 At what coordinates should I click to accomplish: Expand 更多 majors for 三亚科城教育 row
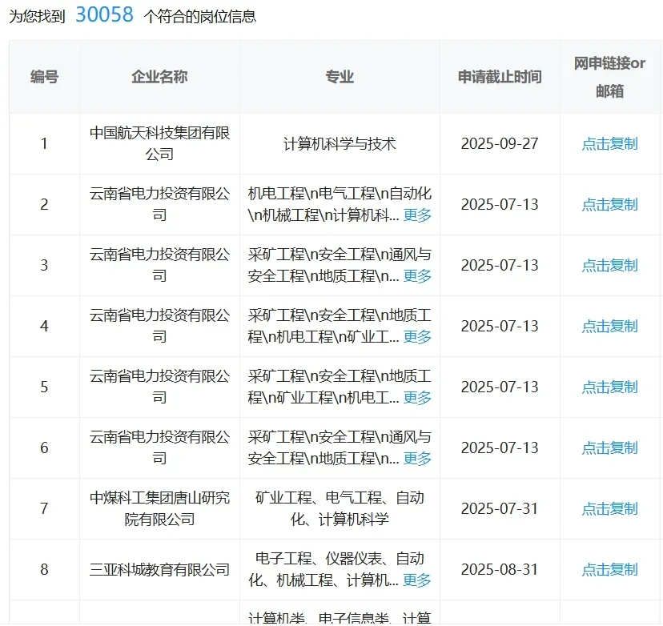417,580
